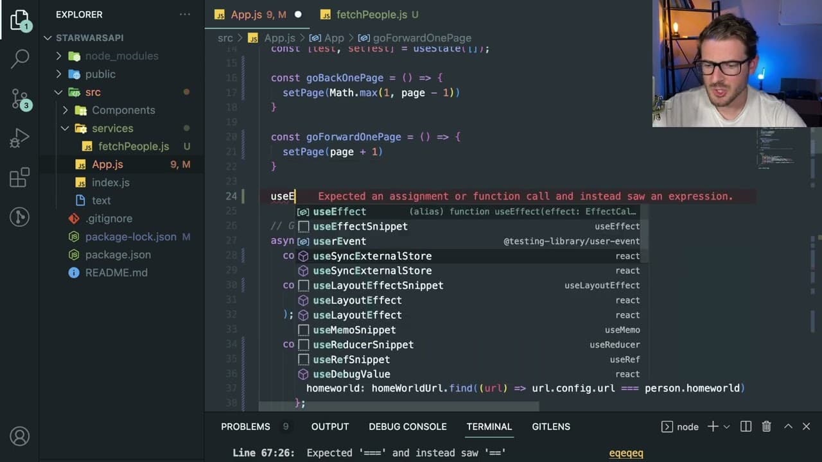822x462 pixels.
Task: Open the OUTPUT panel tab
Action: (x=330, y=427)
